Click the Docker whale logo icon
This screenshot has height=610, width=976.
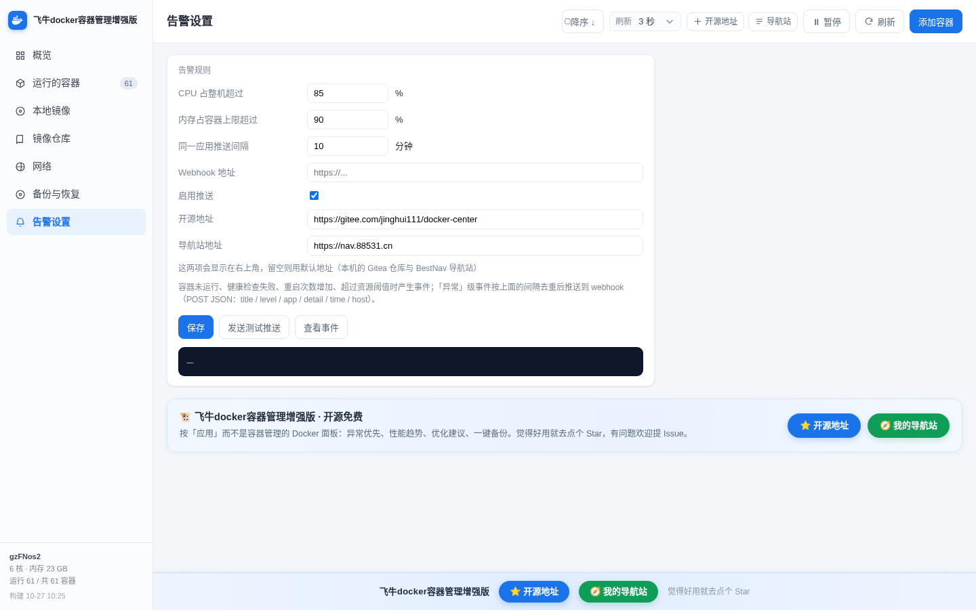pos(18,20)
